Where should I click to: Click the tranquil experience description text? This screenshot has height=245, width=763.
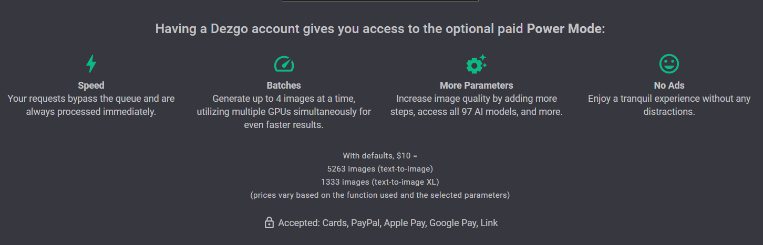[x=669, y=105]
